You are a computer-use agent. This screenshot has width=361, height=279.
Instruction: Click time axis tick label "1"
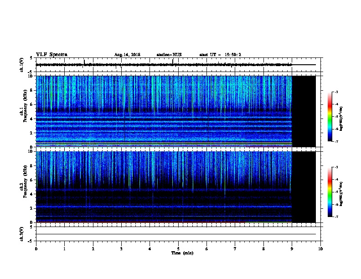[64, 249]
